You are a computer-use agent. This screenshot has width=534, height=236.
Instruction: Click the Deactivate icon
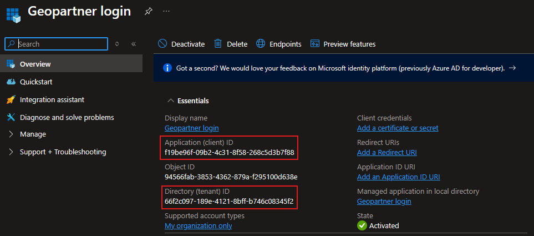162,44
